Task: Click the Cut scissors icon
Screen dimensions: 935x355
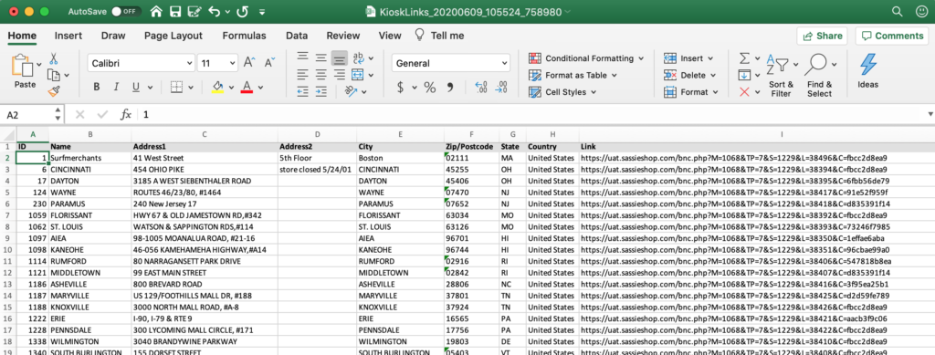Action: pyautogui.click(x=54, y=58)
